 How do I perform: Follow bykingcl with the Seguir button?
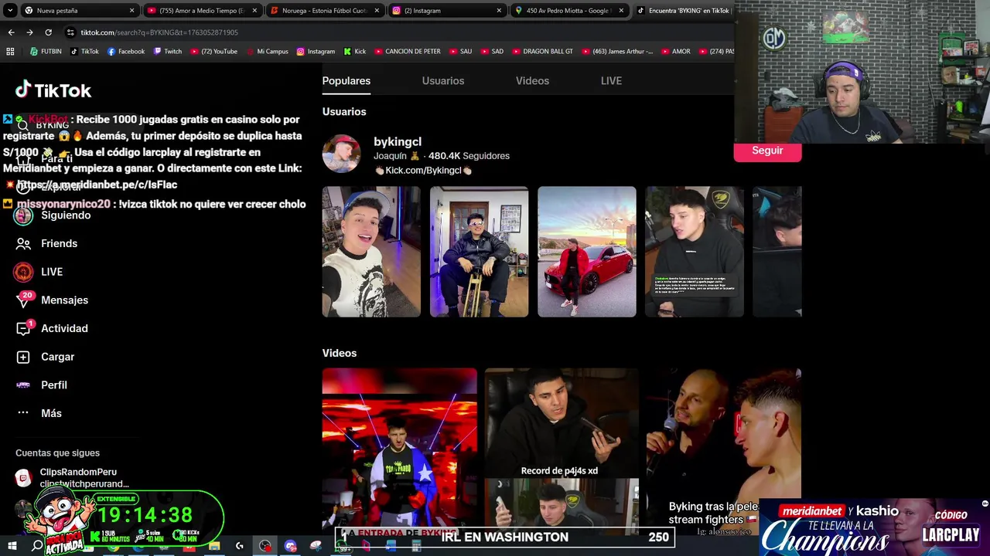coord(767,151)
